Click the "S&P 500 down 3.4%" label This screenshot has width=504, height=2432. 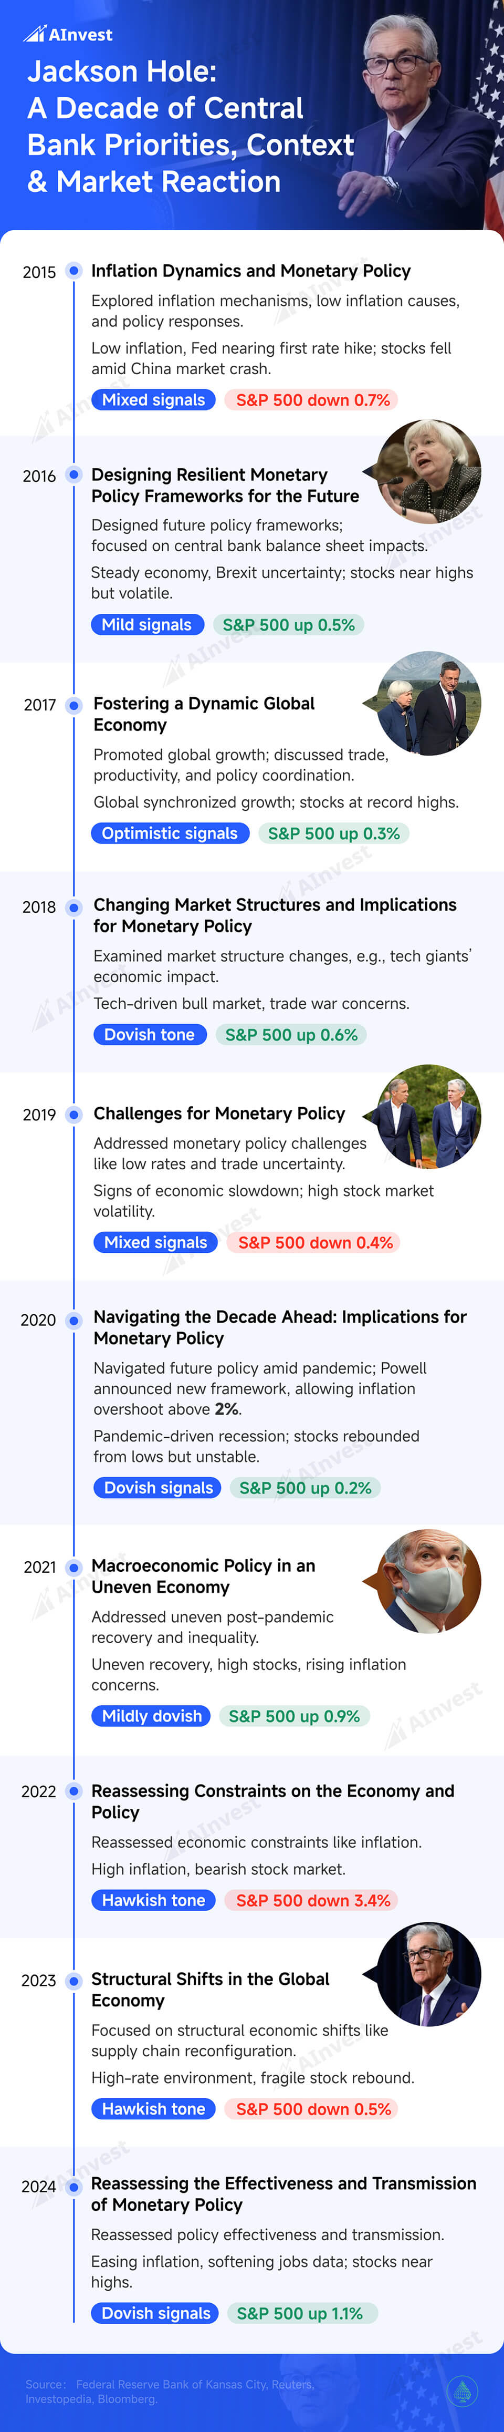pos(312,1901)
